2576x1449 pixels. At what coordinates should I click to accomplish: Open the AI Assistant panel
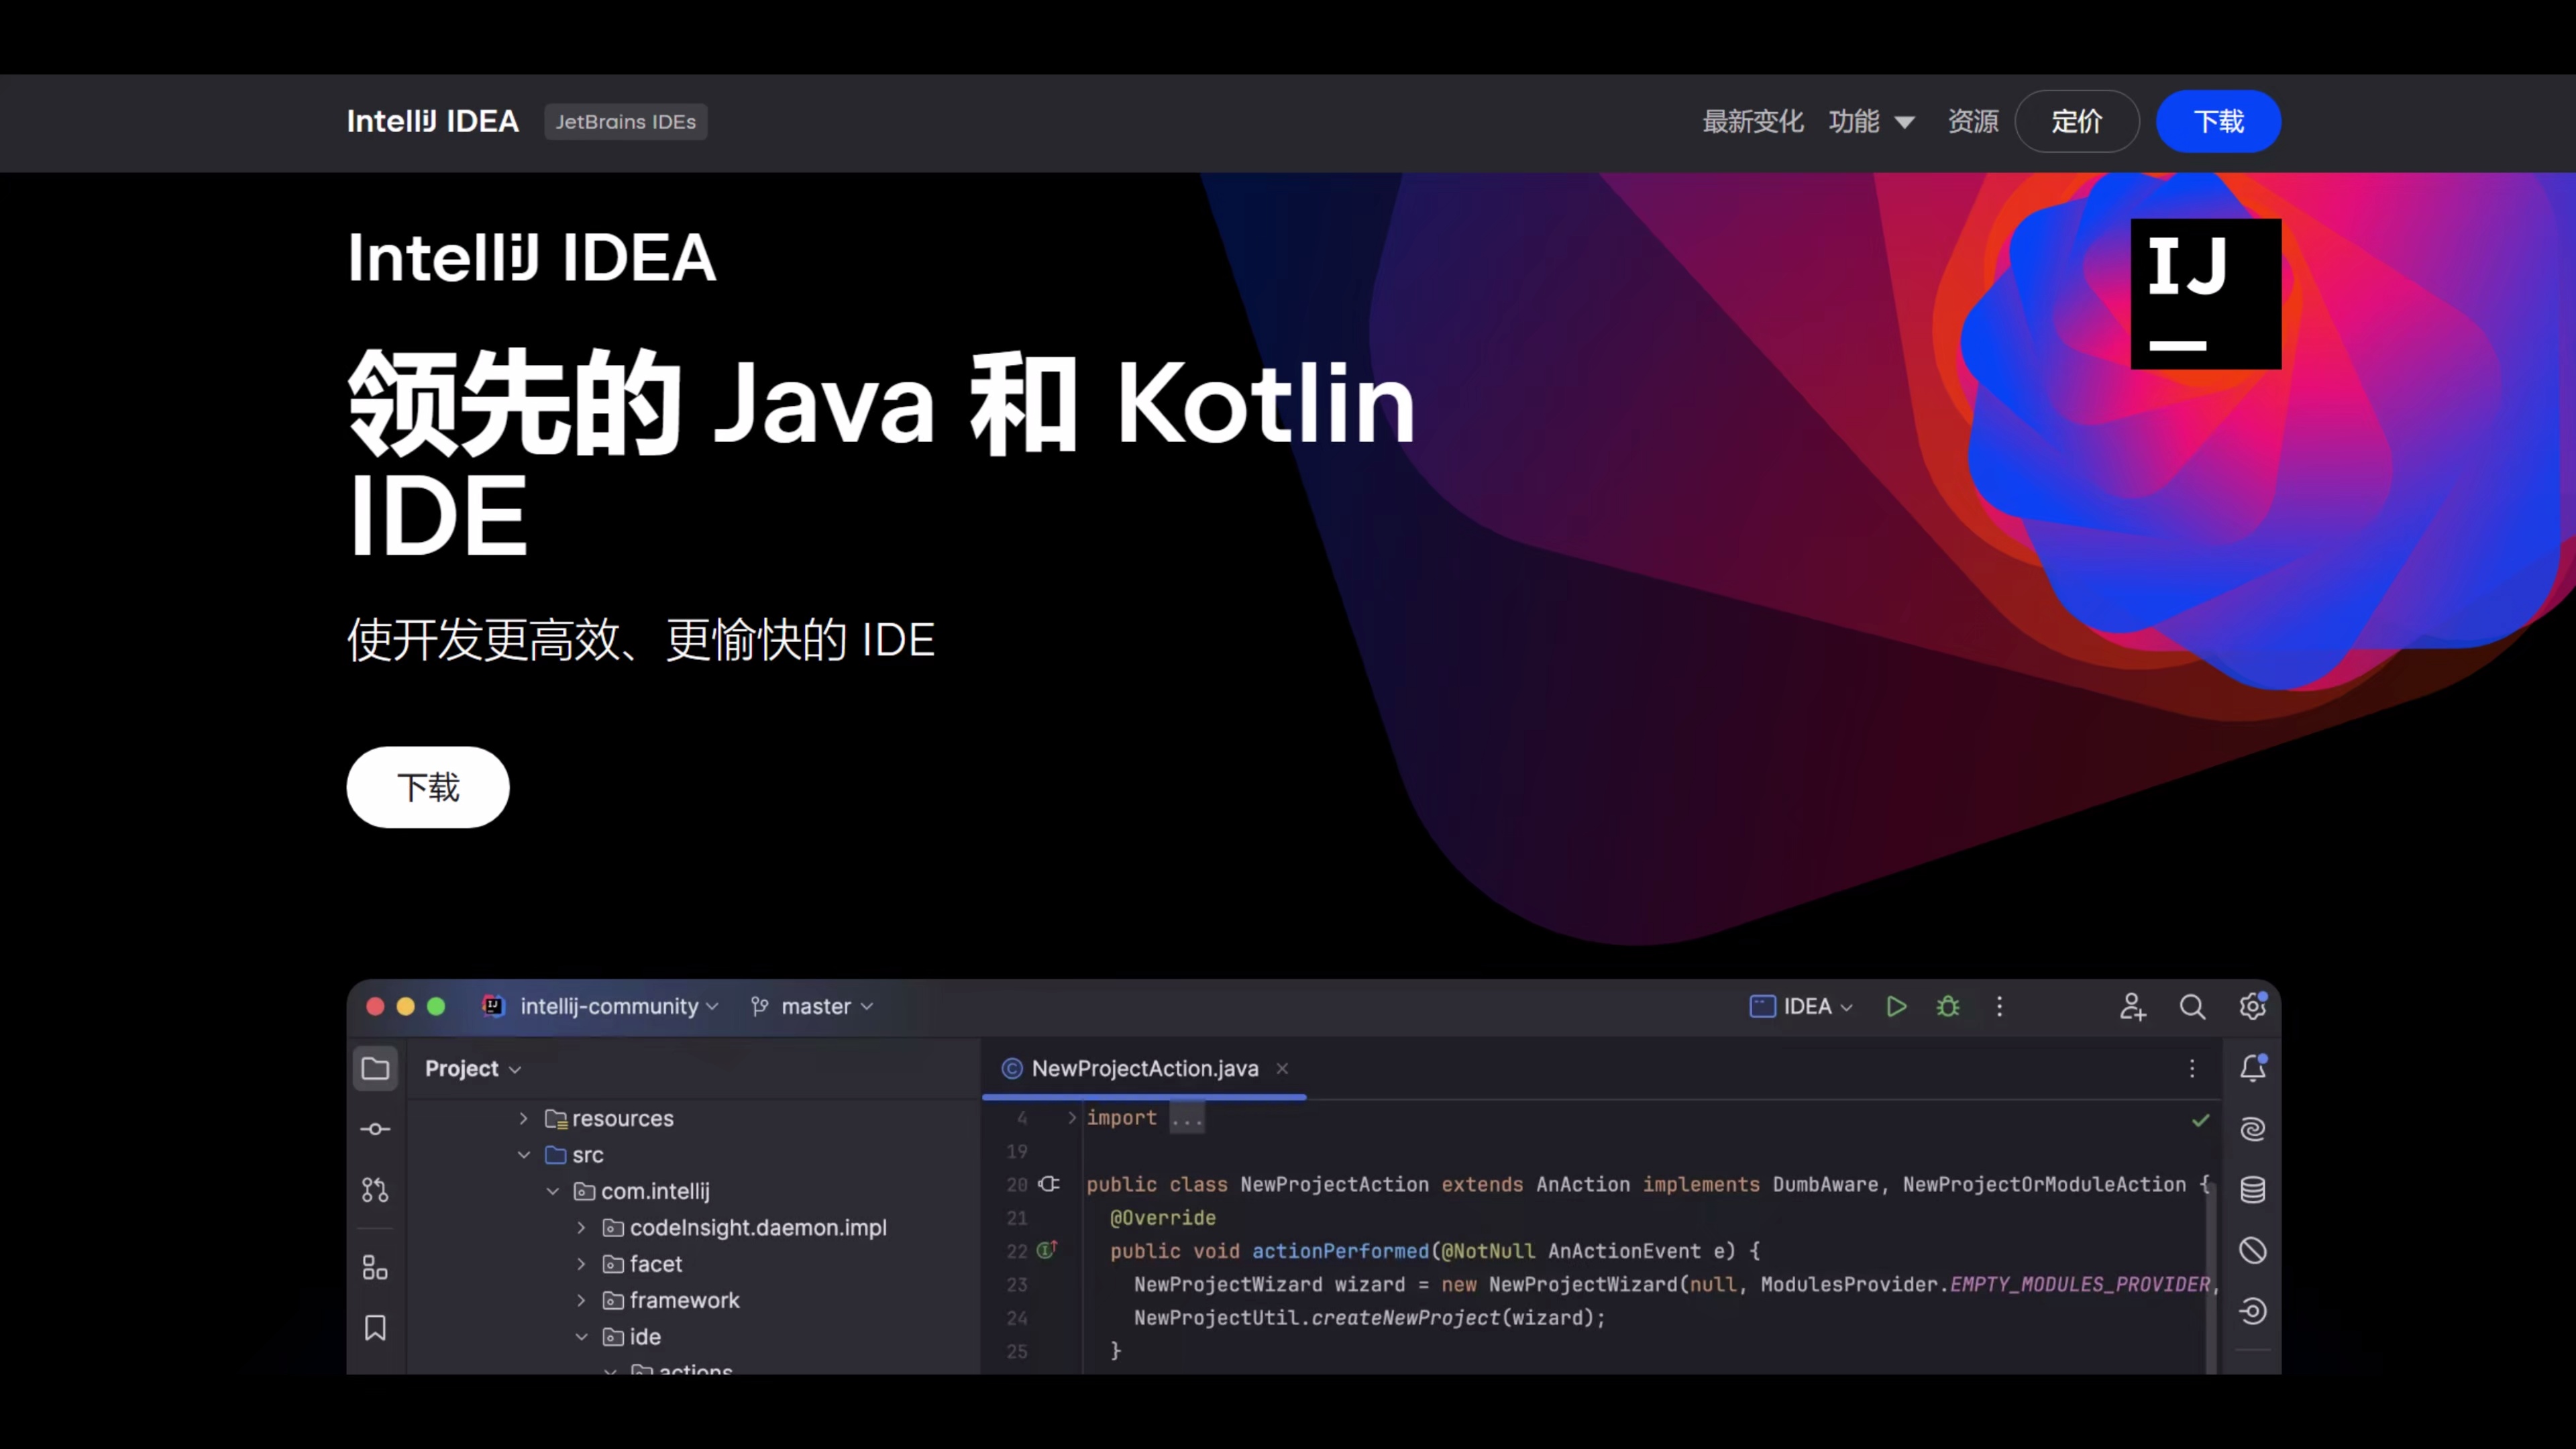click(x=2253, y=1128)
